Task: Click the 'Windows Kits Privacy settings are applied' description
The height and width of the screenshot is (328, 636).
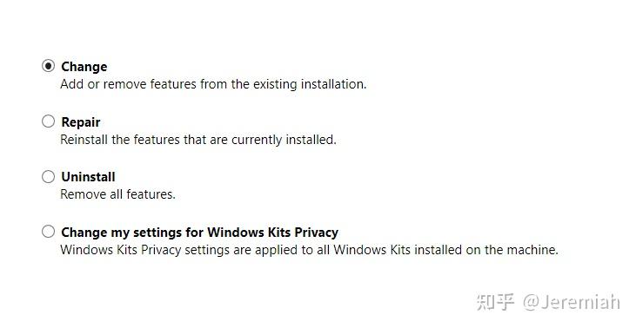Action: click(309, 250)
